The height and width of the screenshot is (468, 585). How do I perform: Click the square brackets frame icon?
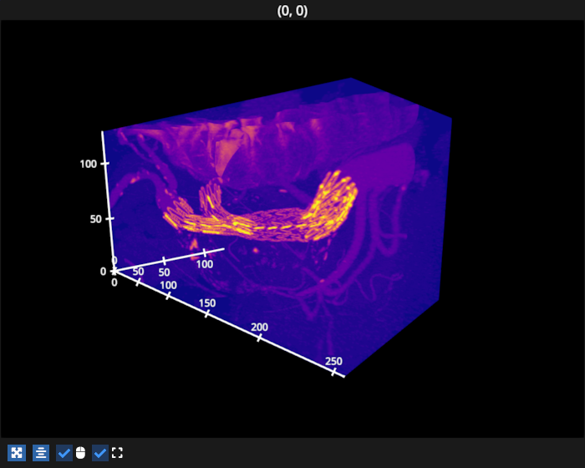pyautogui.click(x=117, y=453)
